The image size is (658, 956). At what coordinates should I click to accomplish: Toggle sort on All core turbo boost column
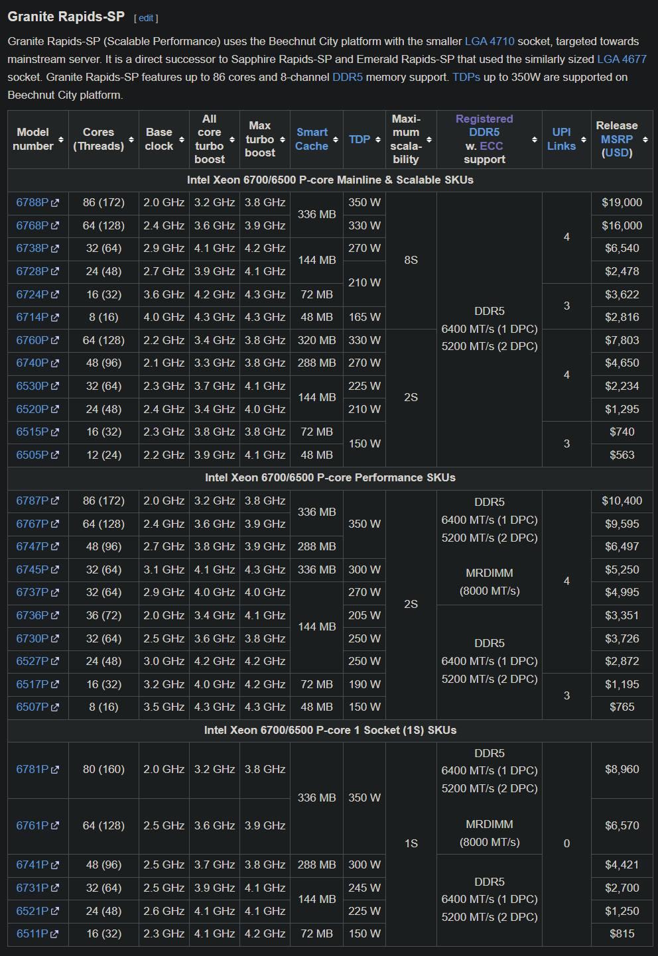232,139
